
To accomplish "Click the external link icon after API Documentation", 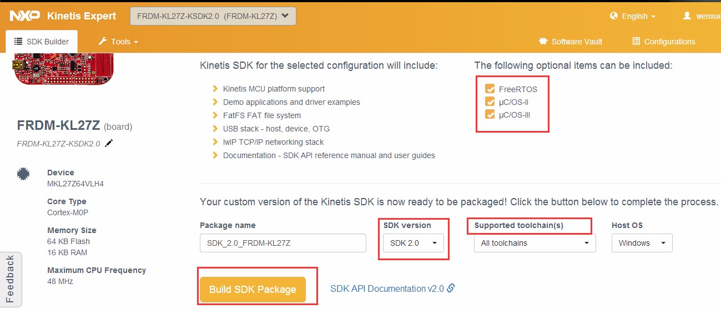I will pos(451,288).
